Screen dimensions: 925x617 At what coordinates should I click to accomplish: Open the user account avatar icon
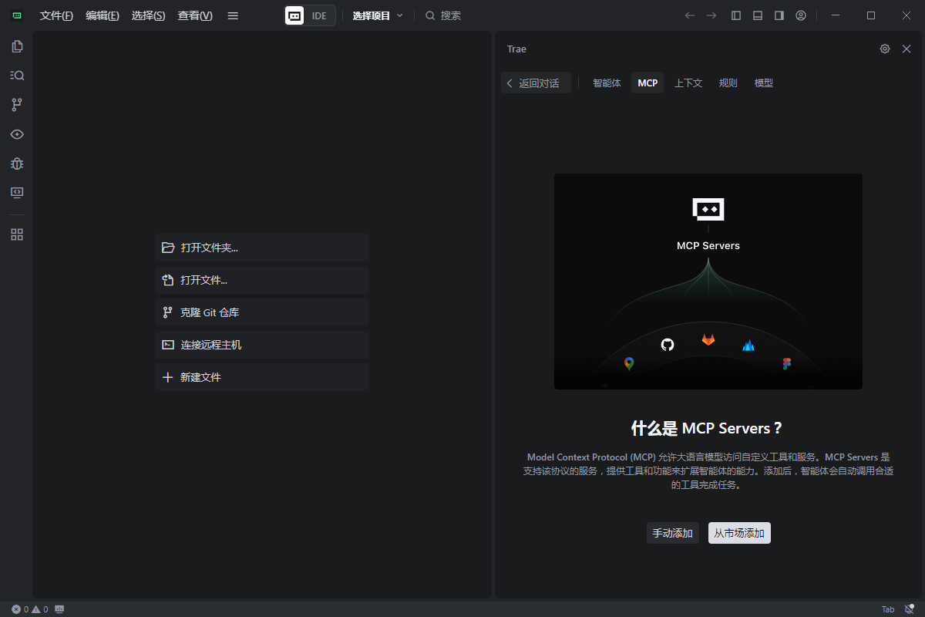pos(801,15)
